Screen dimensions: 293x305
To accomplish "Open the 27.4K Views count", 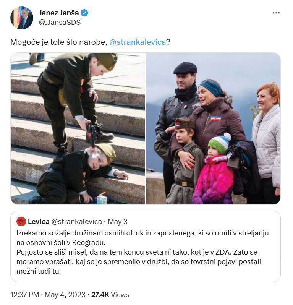I will click(110, 295).
